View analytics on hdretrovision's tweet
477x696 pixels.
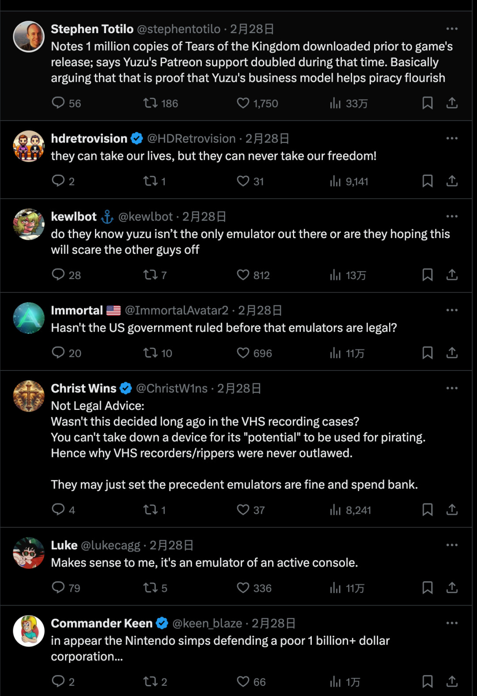(x=336, y=181)
